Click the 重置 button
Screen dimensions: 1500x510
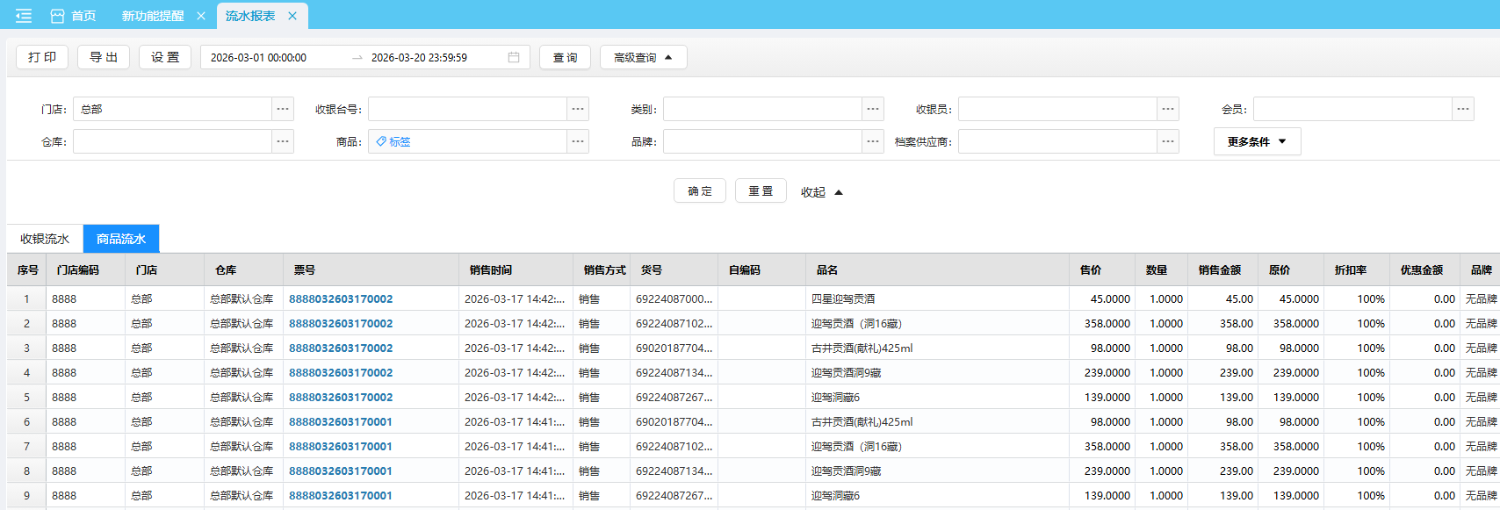761,191
